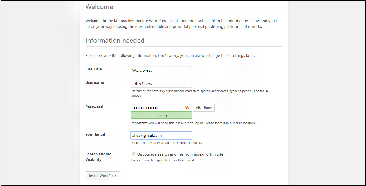Click the Important password storage note
This screenshot has height=186, width=366.
pos(193,123)
